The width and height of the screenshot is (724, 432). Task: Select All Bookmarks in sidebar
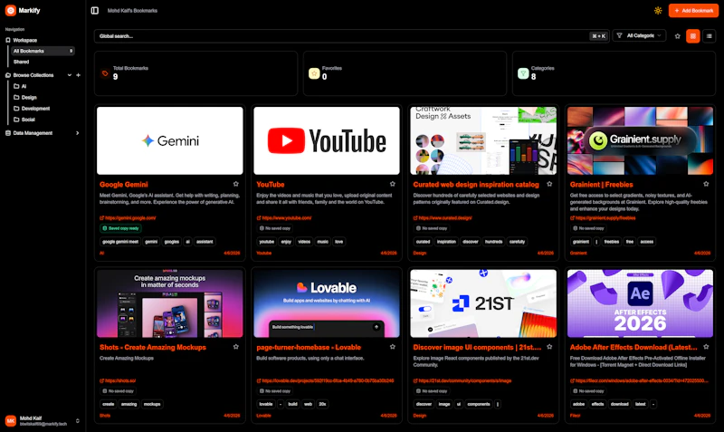click(x=43, y=51)
